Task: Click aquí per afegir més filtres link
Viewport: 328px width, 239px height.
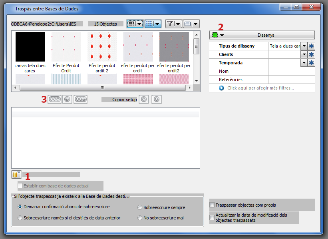Action: tap(260, 88)
